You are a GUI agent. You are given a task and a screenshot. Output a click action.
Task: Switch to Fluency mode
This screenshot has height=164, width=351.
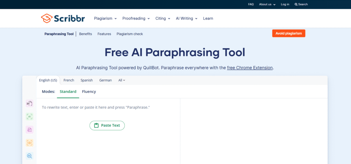click(89, 92)
